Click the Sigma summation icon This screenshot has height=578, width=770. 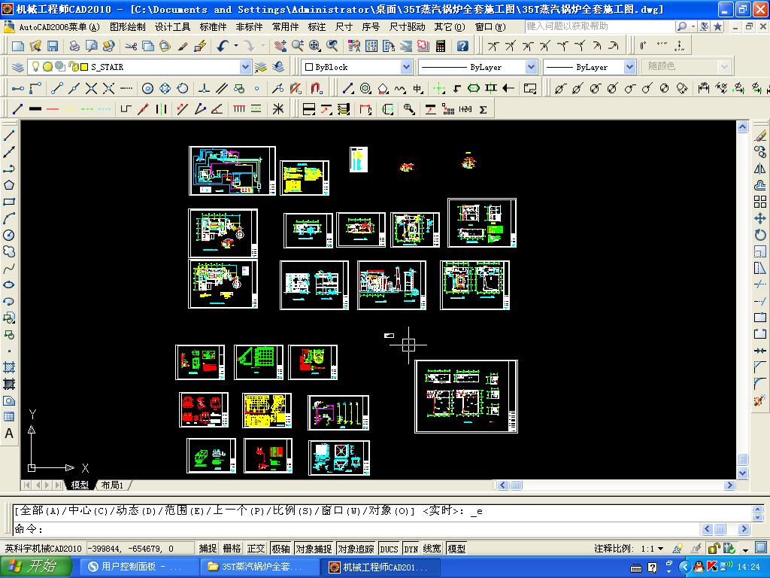pos(484,110)
